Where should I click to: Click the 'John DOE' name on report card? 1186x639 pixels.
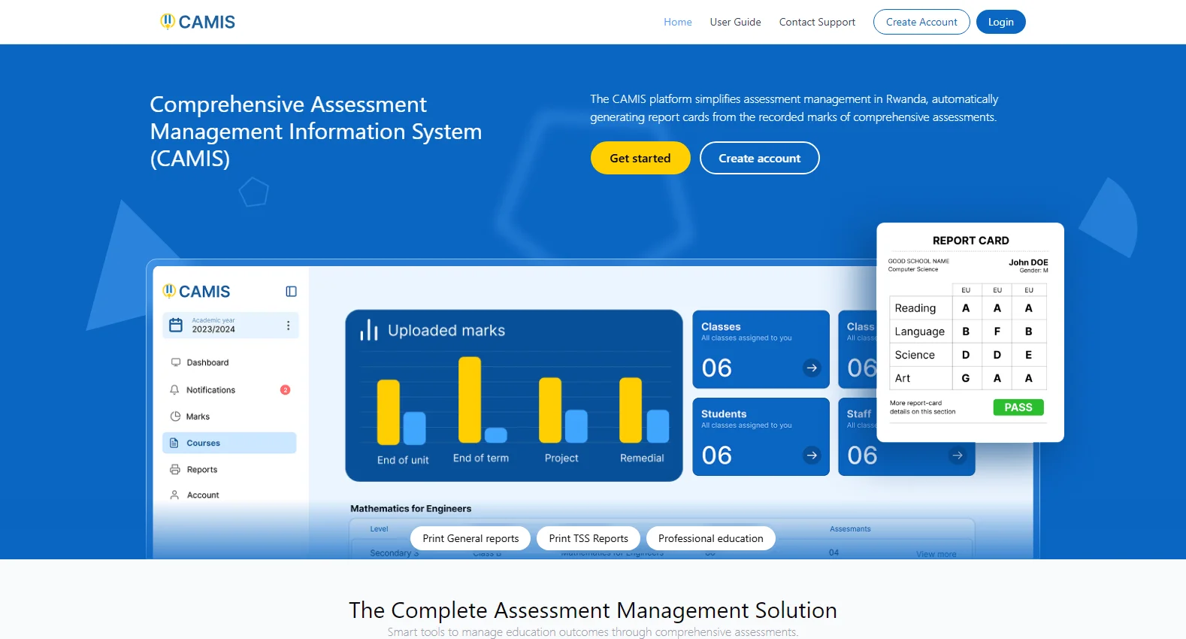click(1028, 262)
